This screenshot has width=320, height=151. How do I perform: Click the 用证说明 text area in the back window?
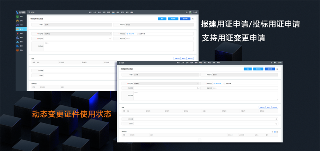pyautogui.click(x=119, y=47)
